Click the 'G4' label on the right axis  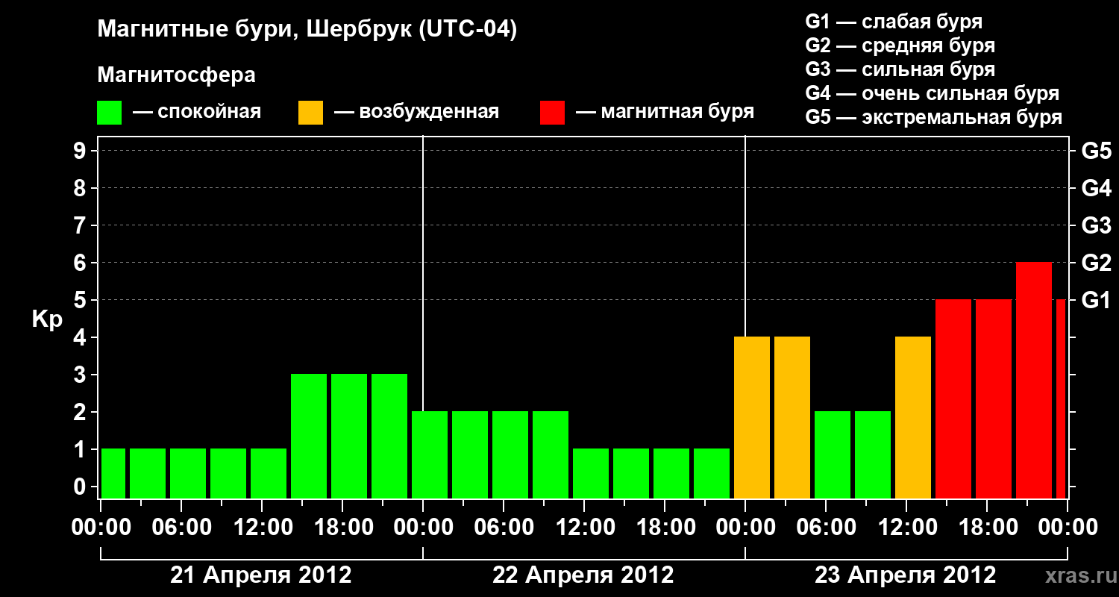point(1097,188)
